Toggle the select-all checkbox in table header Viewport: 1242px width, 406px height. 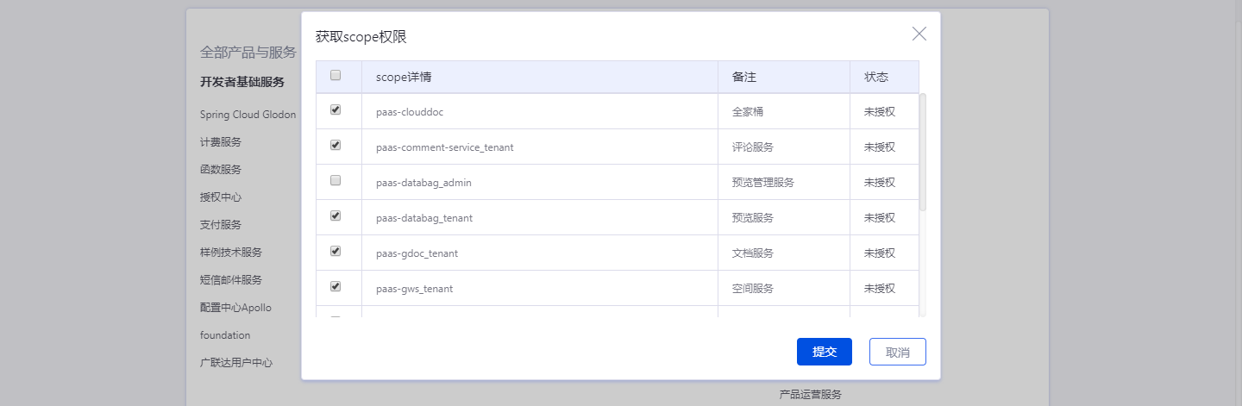pos(336,76)
